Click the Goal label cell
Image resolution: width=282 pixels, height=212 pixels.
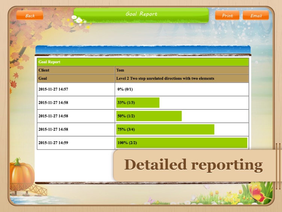(76, 78)
